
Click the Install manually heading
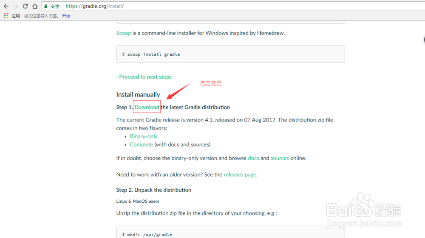click(138, 95)
